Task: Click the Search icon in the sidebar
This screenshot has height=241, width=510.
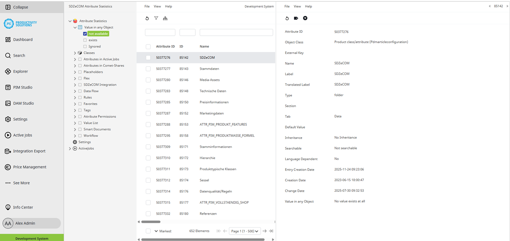Action: coord(19,55)
